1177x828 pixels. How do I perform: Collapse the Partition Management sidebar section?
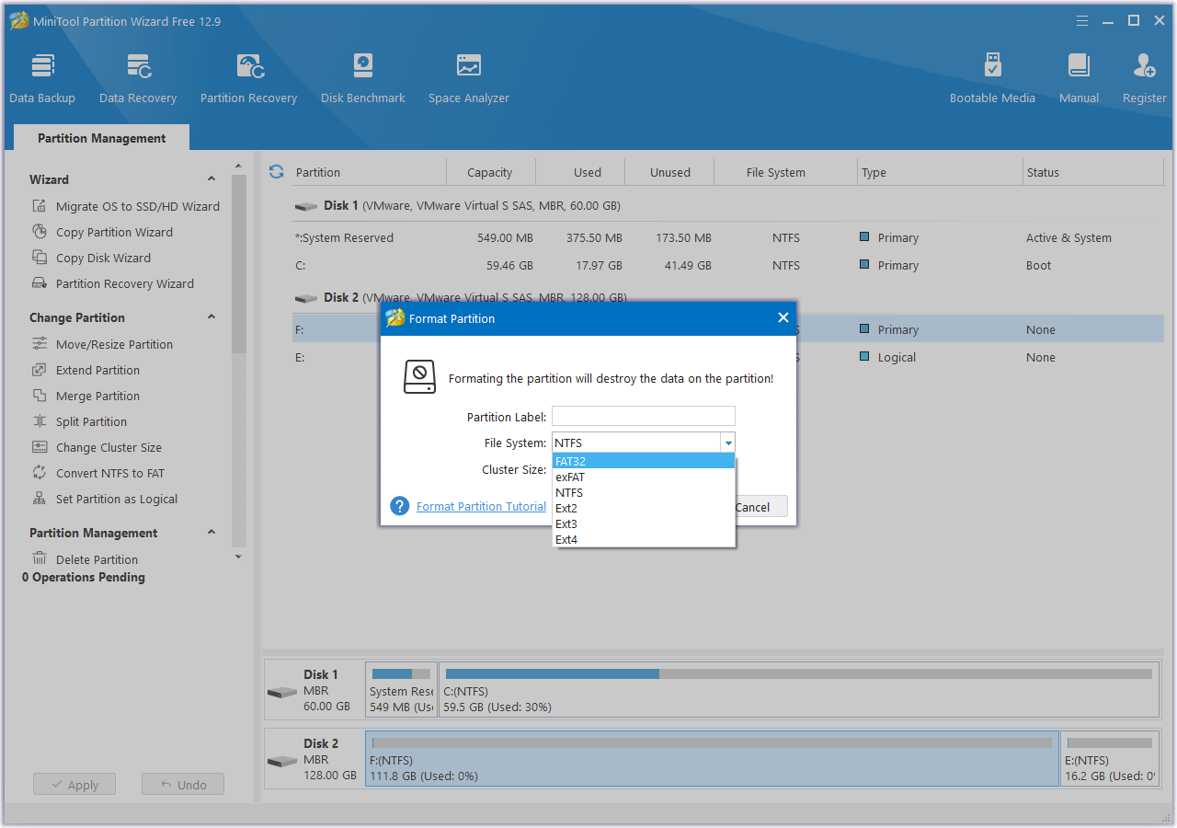[x=211, y=533]
